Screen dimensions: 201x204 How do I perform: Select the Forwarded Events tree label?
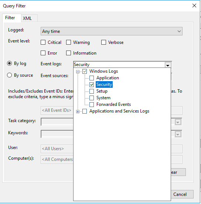point(113,104)
